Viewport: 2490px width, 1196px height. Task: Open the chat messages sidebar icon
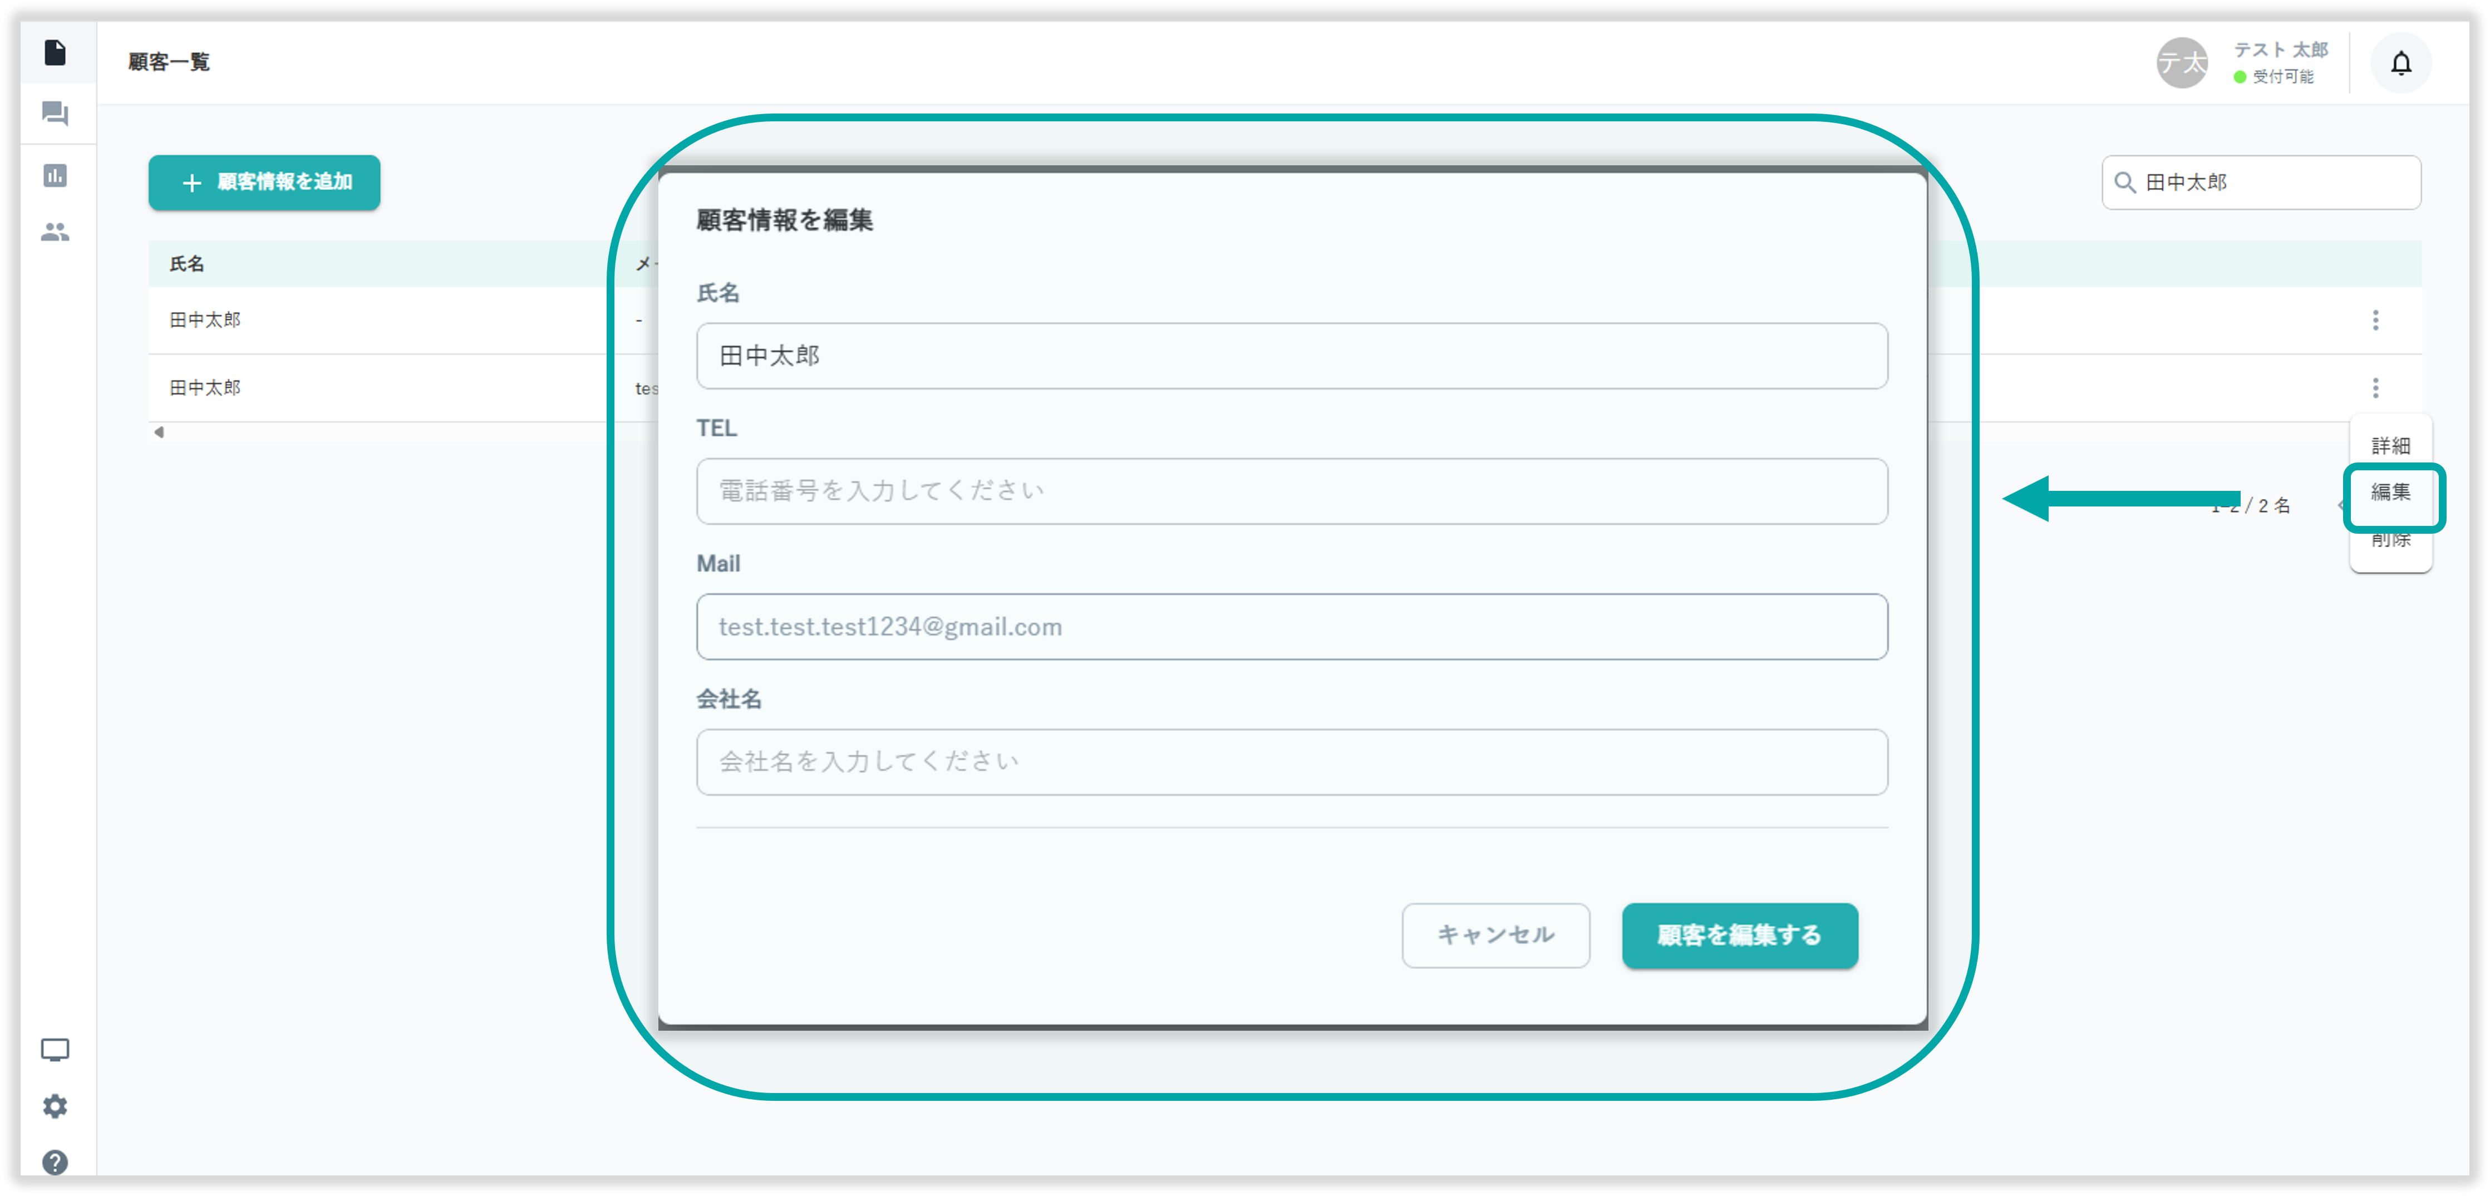(x=55, y=114)
